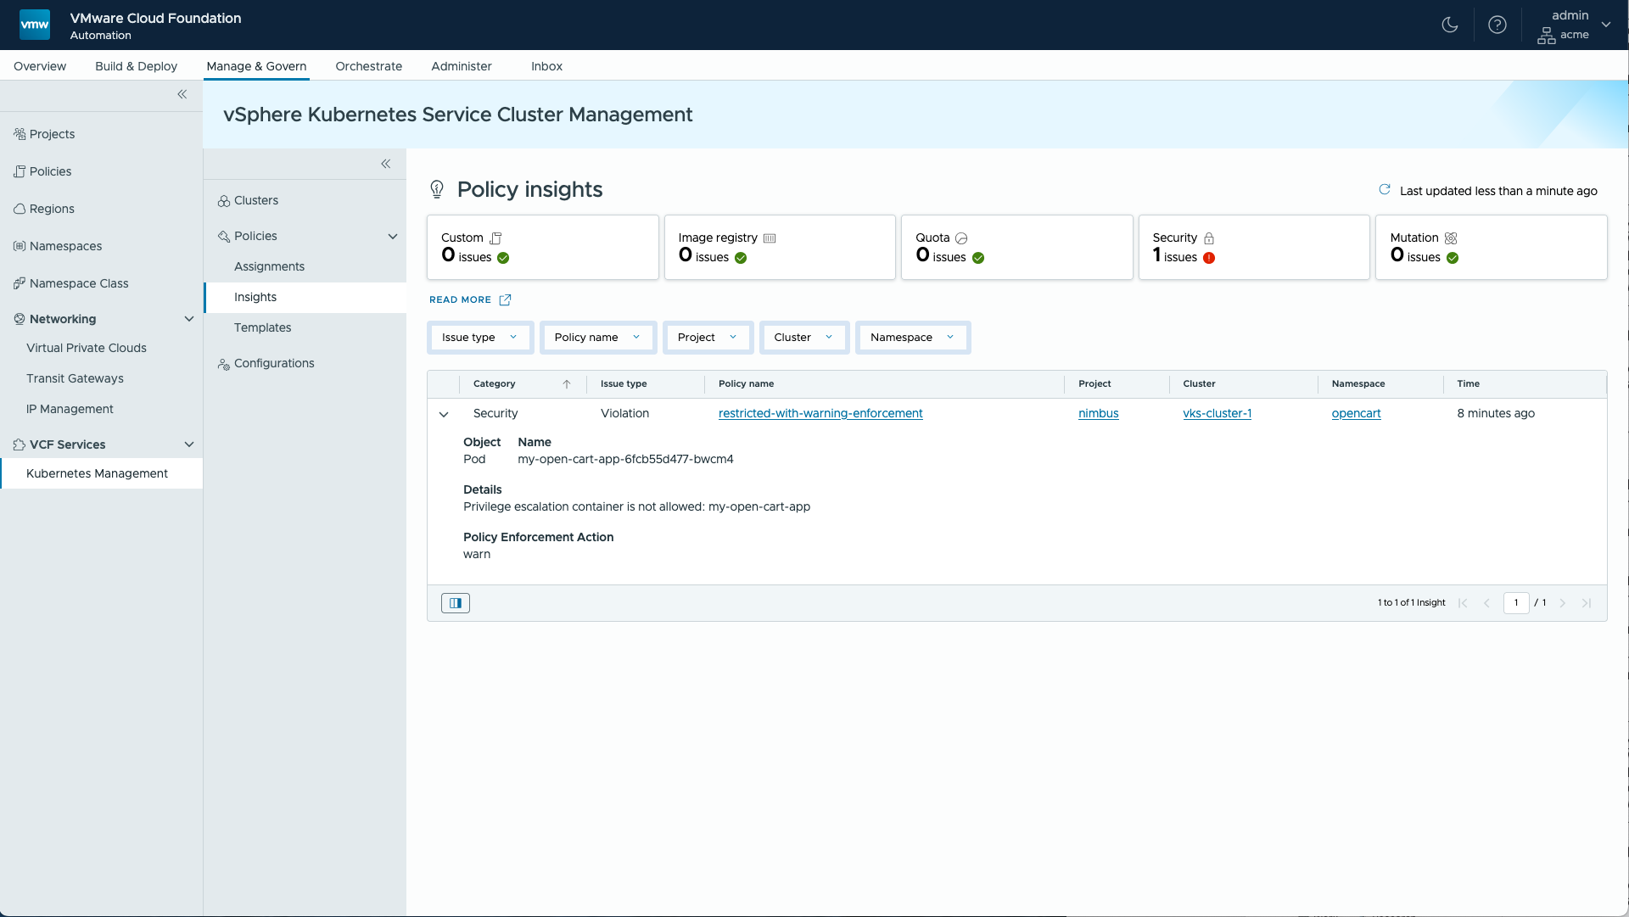Select the Security issues card

[x=1254, y=247]
